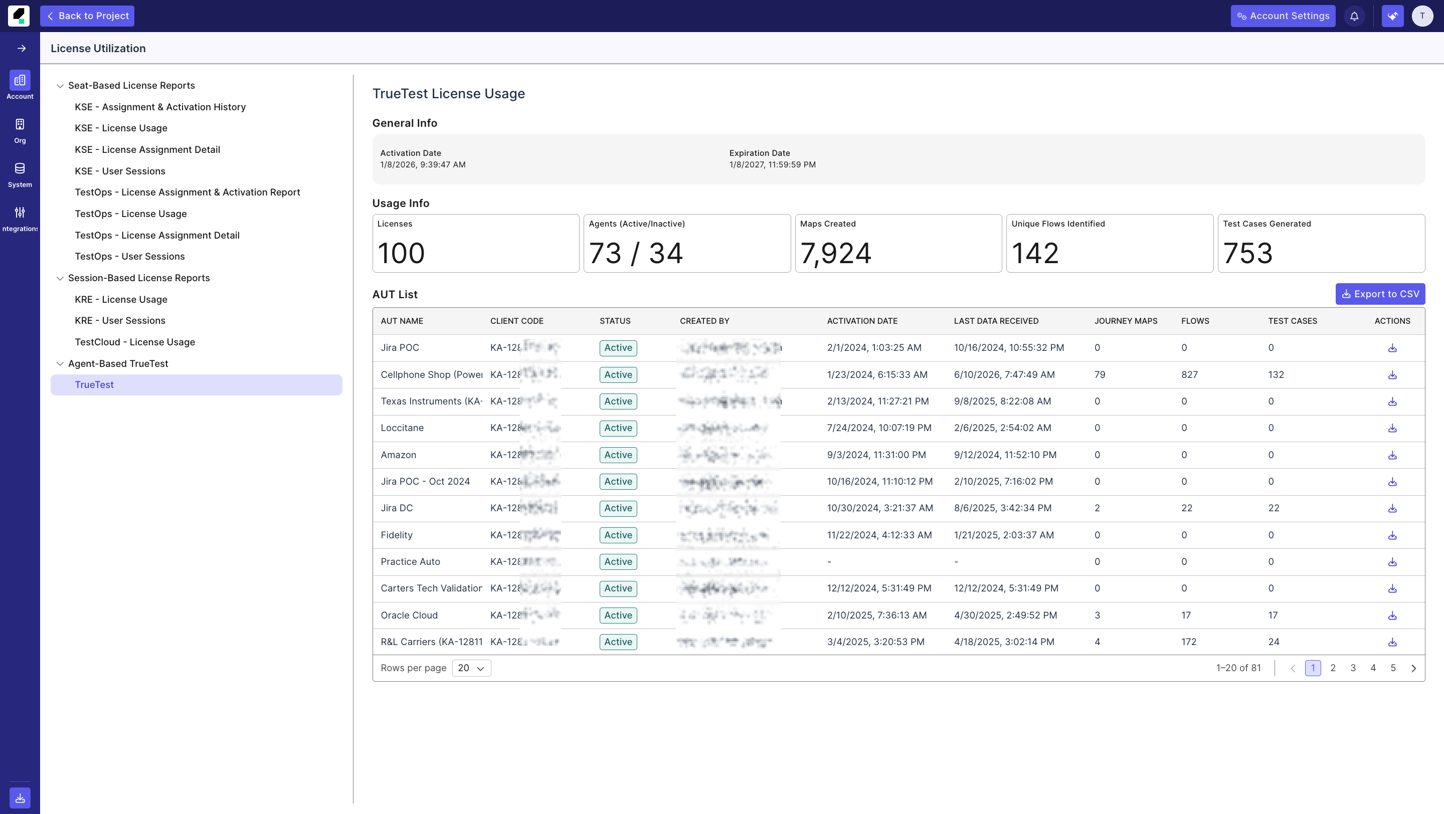Viewport: 1444px width, 814px height.
Task: Click the Licenses count 100
Action: [401, 253]
